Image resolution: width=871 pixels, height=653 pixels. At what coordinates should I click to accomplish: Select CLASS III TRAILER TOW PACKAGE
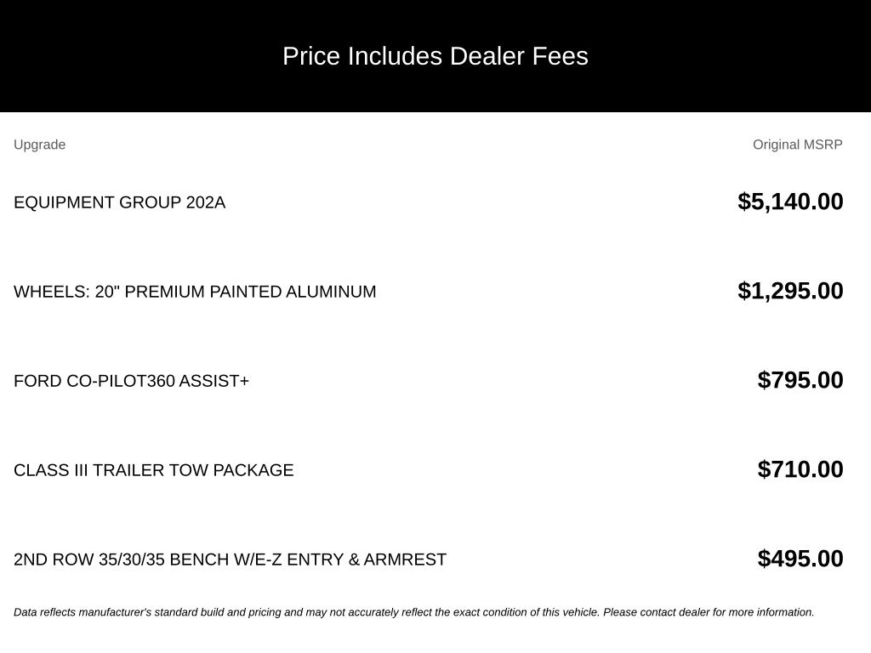(154, 471)
